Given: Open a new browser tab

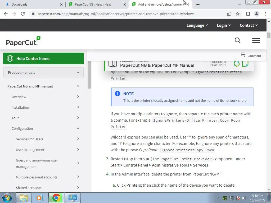Looking at the screenshot, I should [x=198, y=4].
